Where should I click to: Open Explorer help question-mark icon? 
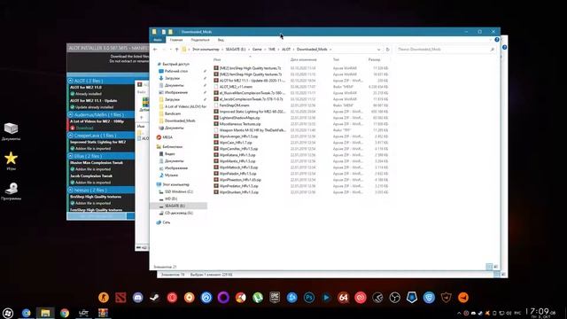tap(497, 39)
